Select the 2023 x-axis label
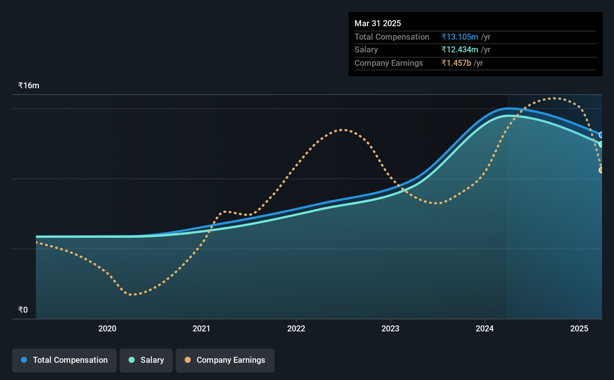The width and height of the screenshot is (614, 380). (390, 328)
